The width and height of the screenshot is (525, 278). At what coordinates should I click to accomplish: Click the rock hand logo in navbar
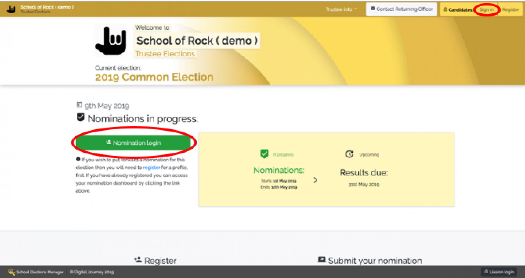[11, 9]
